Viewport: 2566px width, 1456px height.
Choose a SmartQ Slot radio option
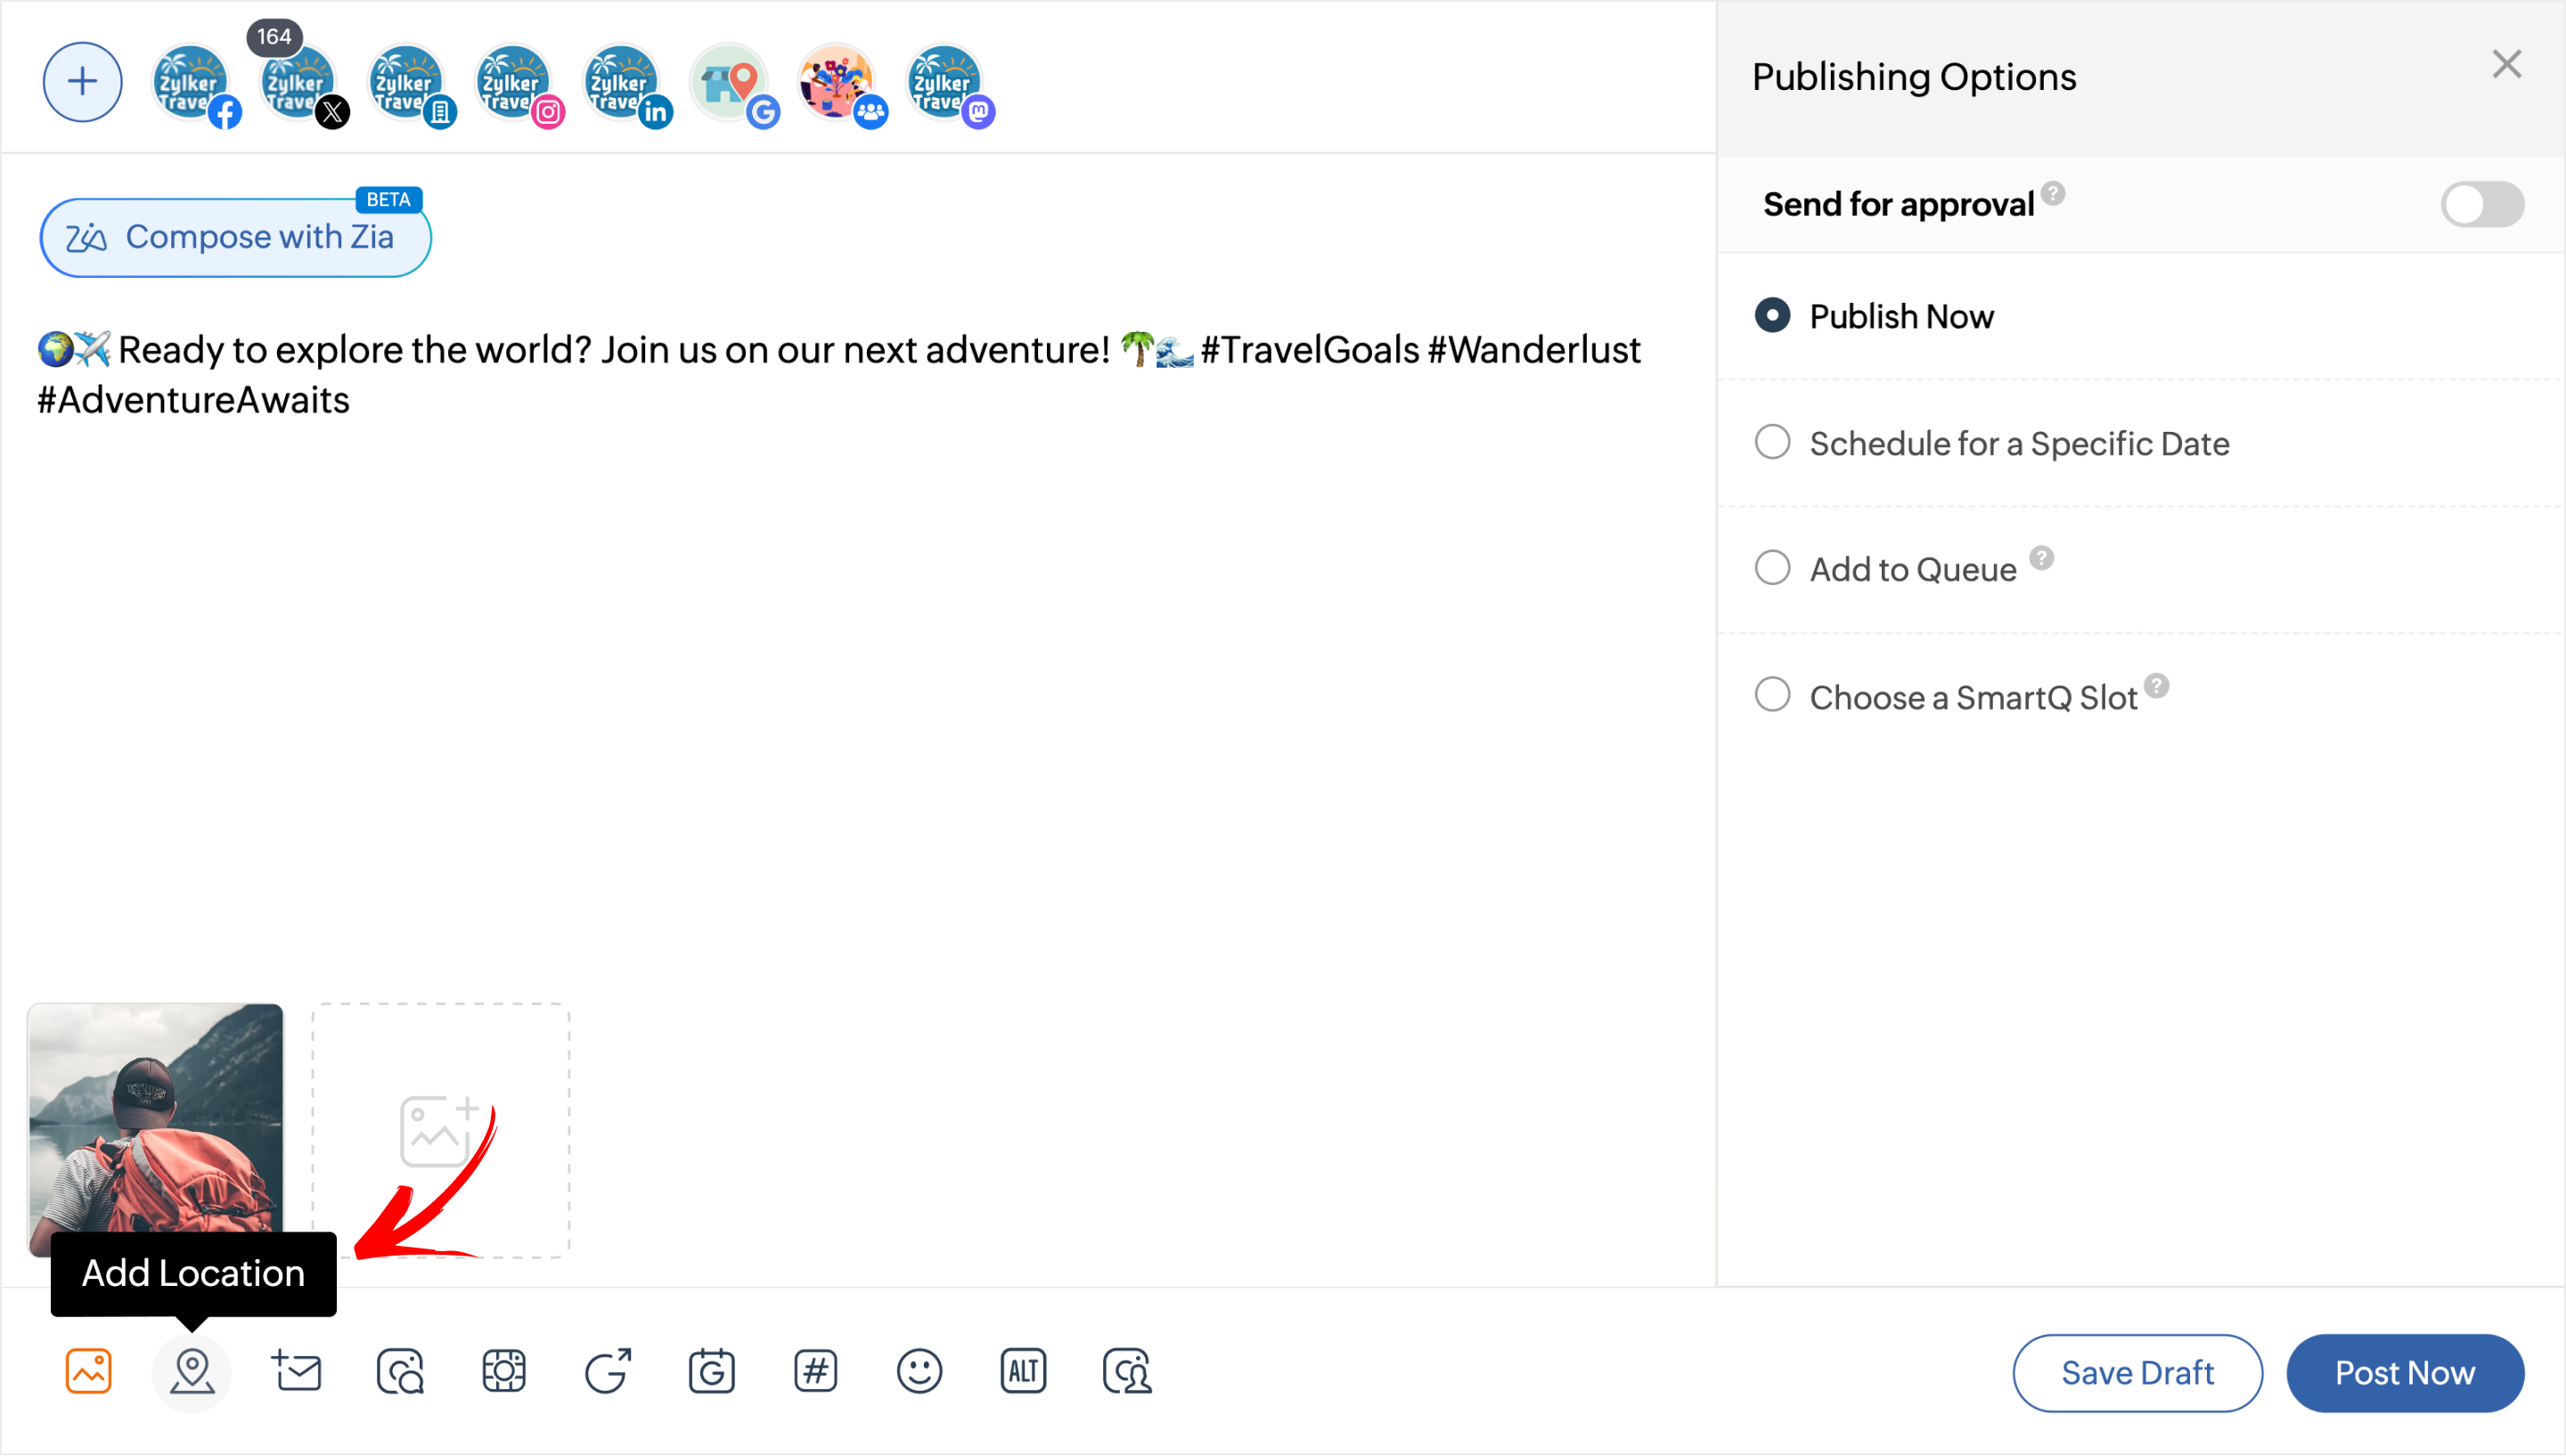(x=1771, y=695)
